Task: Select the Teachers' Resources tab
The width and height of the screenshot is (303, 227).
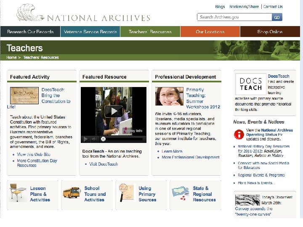Action: pos(150,32)
